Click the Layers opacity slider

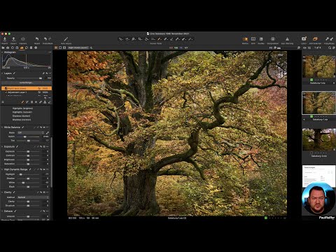[x=29, y=78]
